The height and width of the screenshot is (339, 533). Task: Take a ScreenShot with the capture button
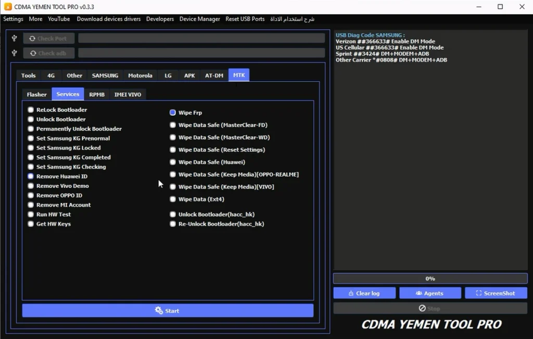[496, 293]
